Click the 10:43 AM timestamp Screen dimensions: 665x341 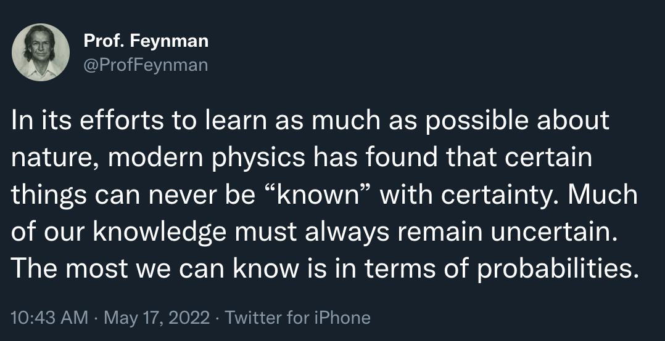pyautogui.click(x=50, y=318)
